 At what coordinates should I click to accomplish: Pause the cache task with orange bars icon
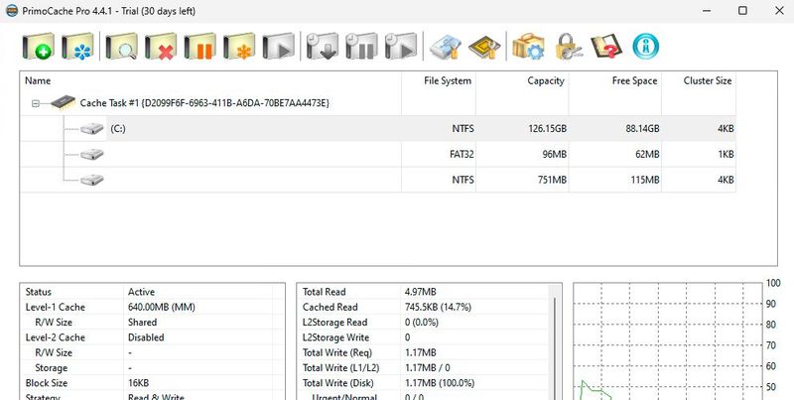(x=199, y=47)
